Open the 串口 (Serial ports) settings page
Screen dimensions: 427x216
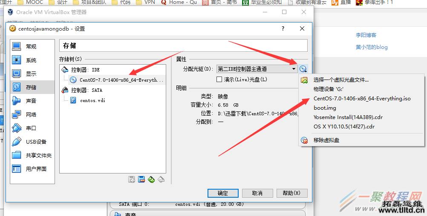click(32, 128)
